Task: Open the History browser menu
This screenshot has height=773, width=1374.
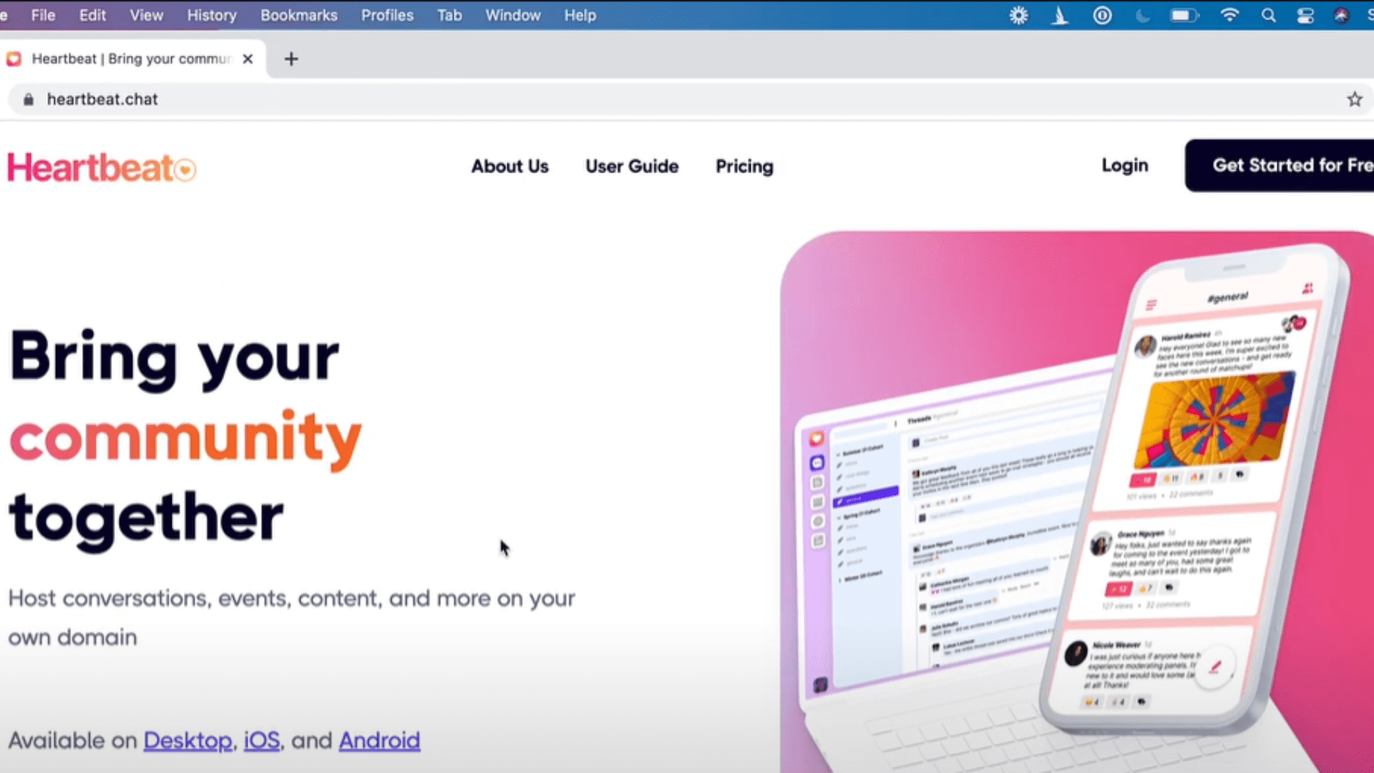Action: tap(211, 15)
